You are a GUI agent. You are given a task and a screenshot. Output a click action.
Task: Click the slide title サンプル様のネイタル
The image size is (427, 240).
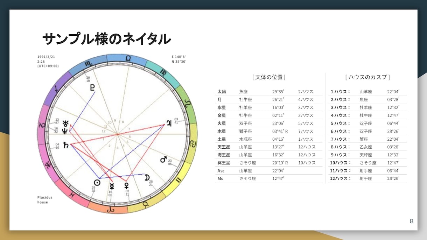[x=106, y=39]
